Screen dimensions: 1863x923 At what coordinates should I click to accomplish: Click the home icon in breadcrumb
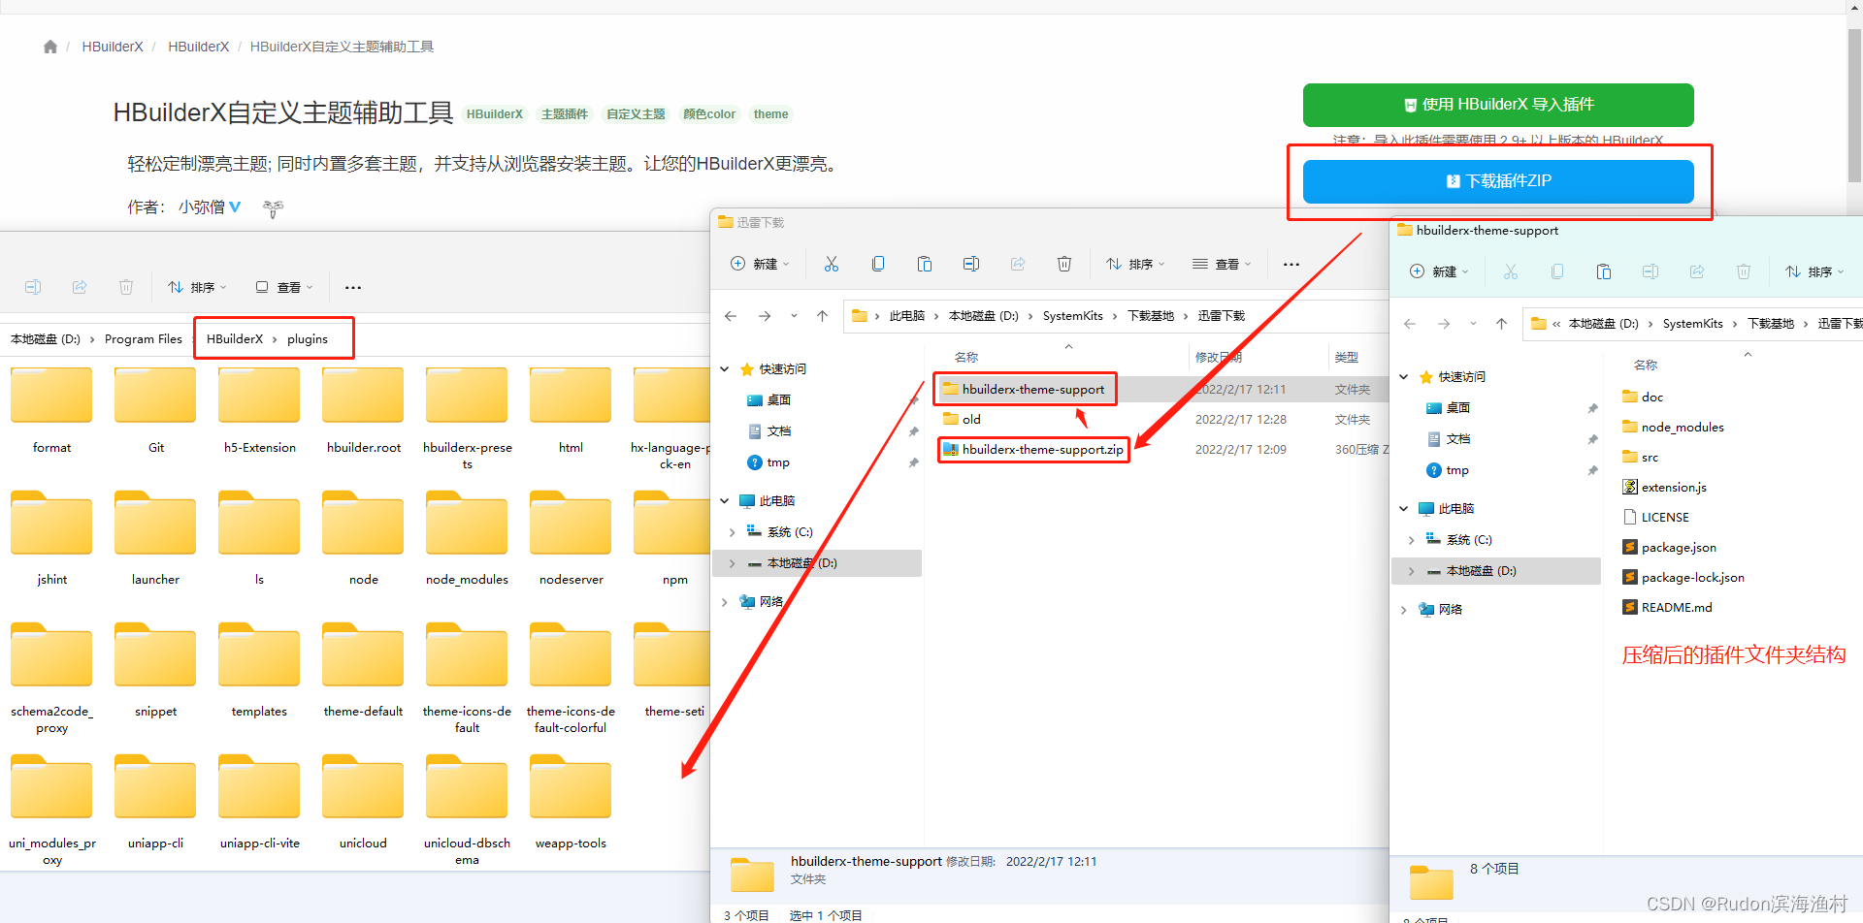click(50, 47)
